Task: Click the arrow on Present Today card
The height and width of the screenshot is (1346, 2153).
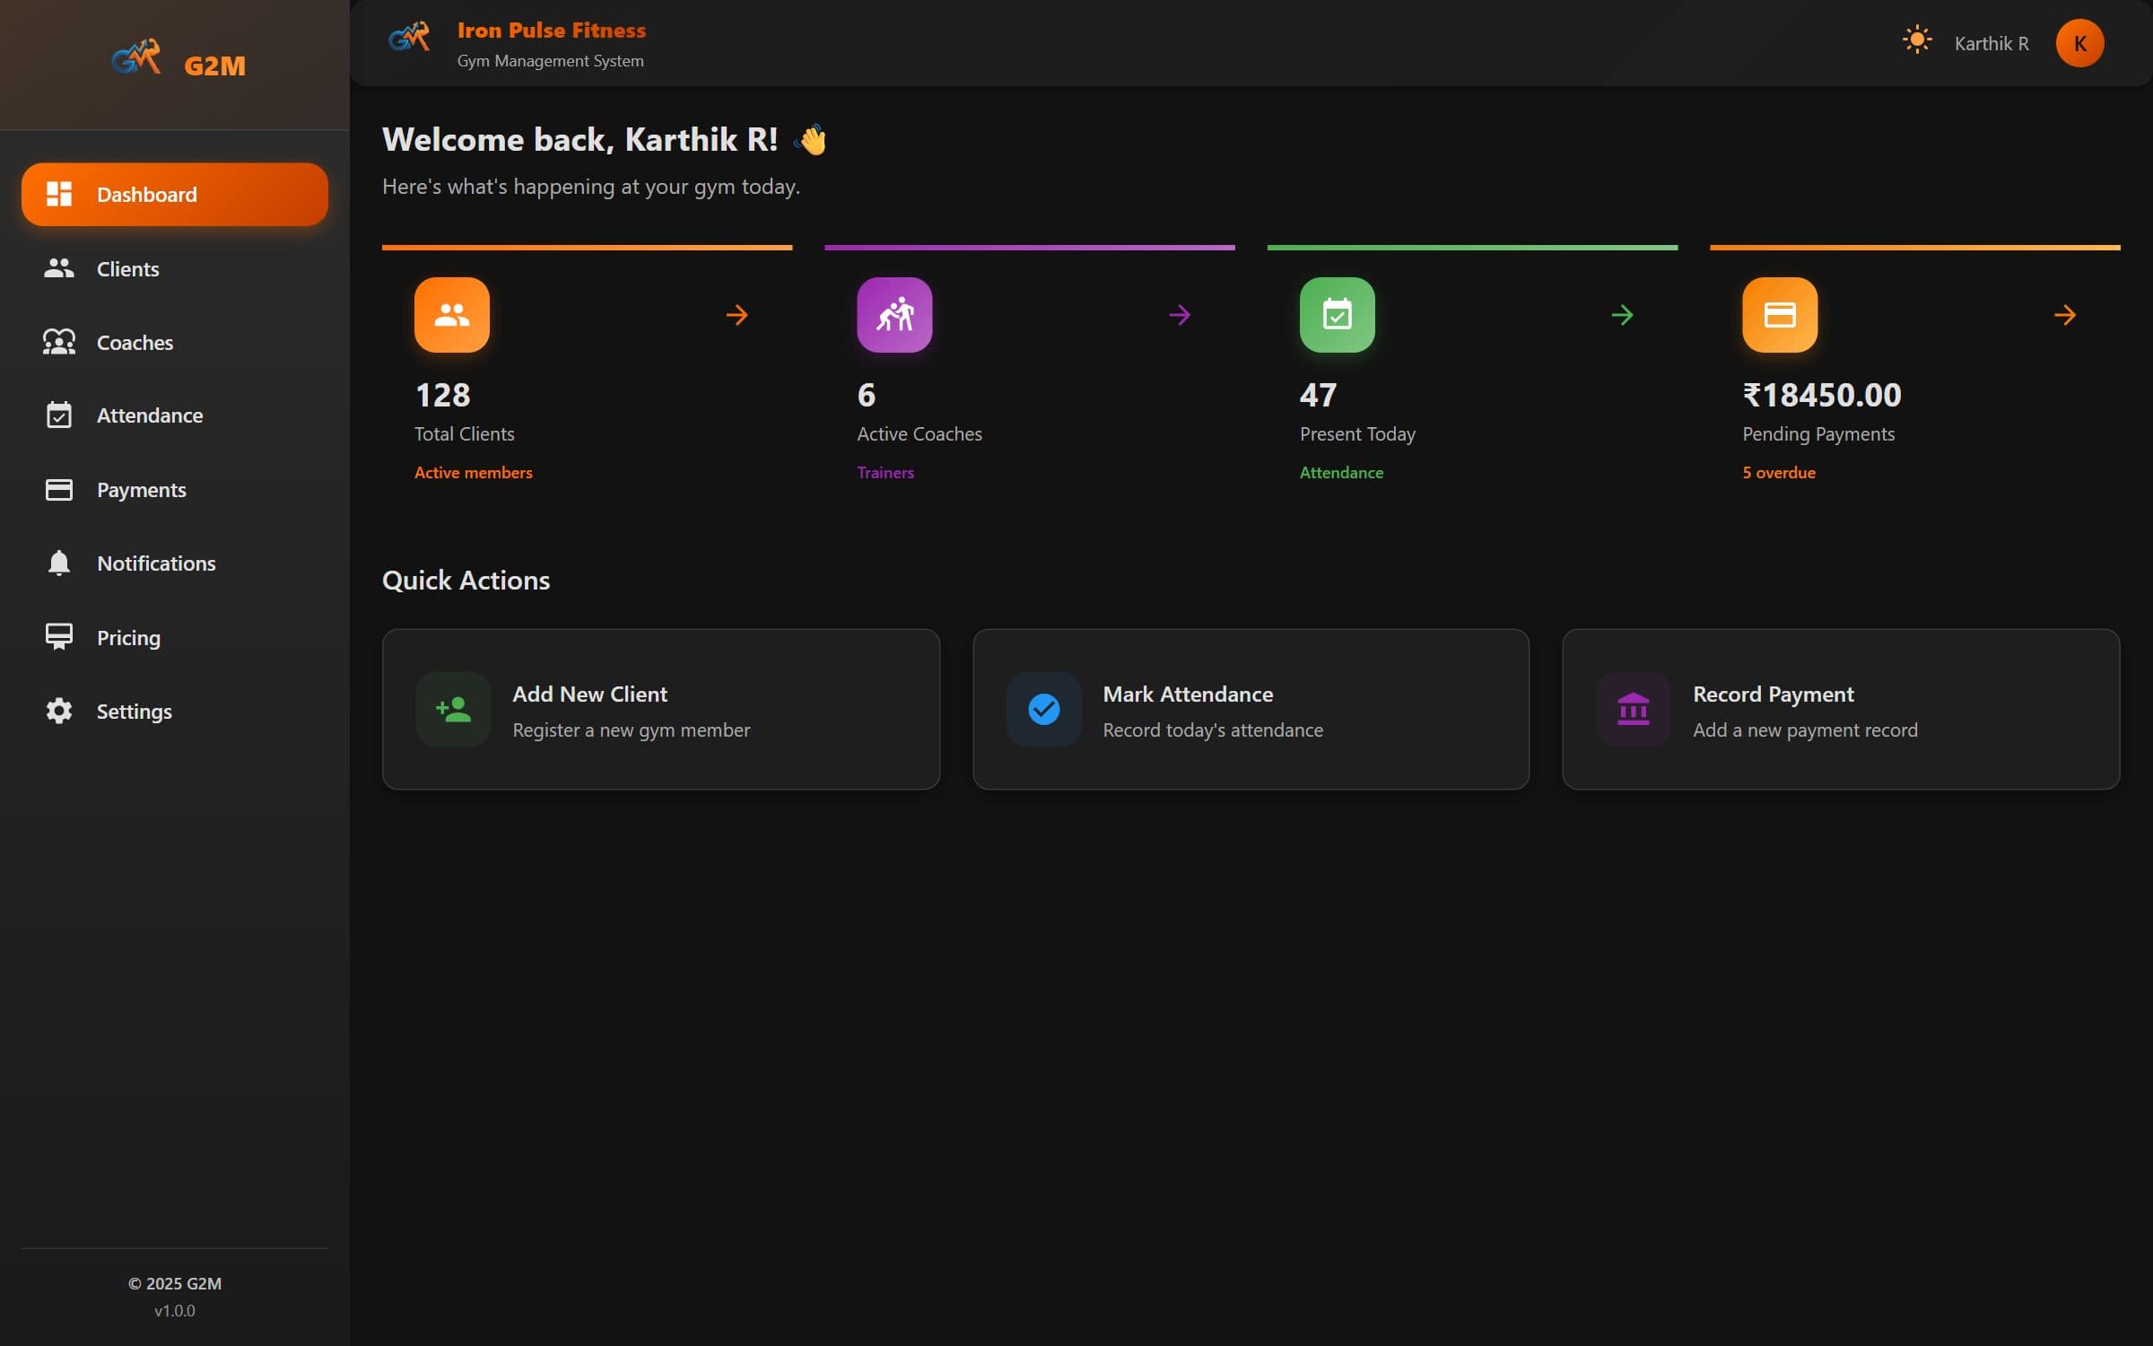Action: click(x=1622, y=315)
